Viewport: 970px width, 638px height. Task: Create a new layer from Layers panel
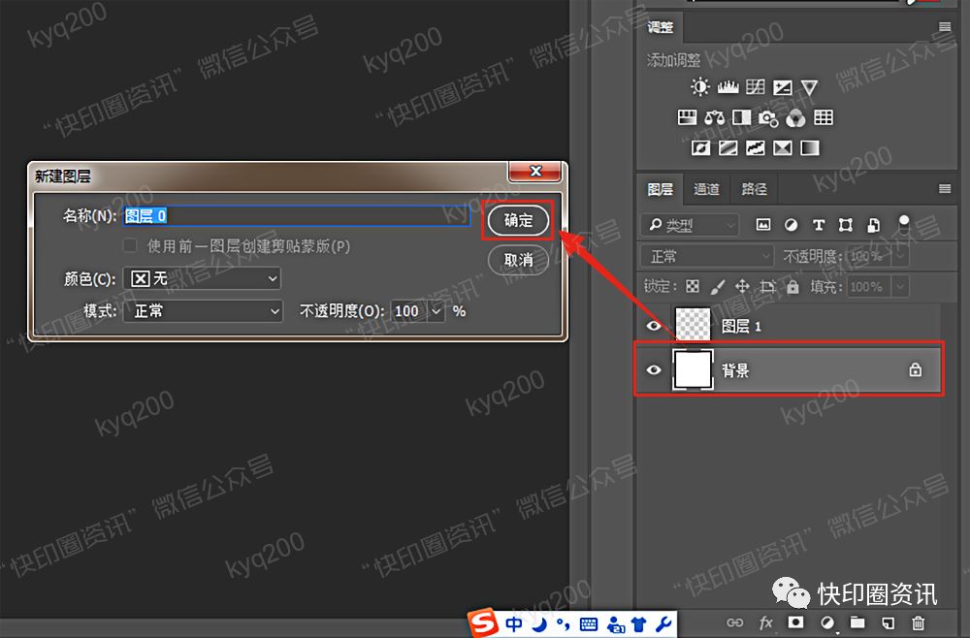(x=888, y=622)
